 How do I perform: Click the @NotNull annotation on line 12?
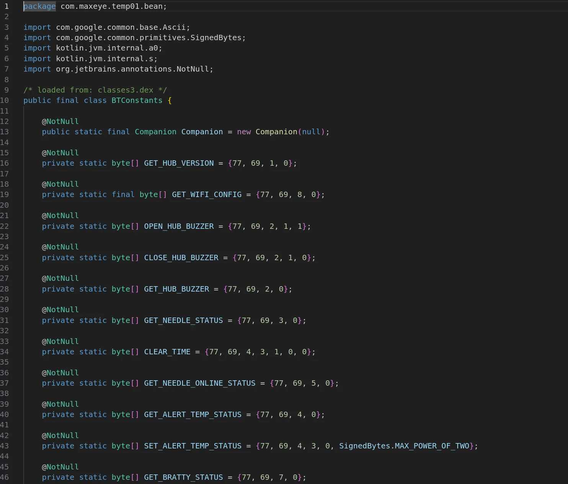[60, 121]
